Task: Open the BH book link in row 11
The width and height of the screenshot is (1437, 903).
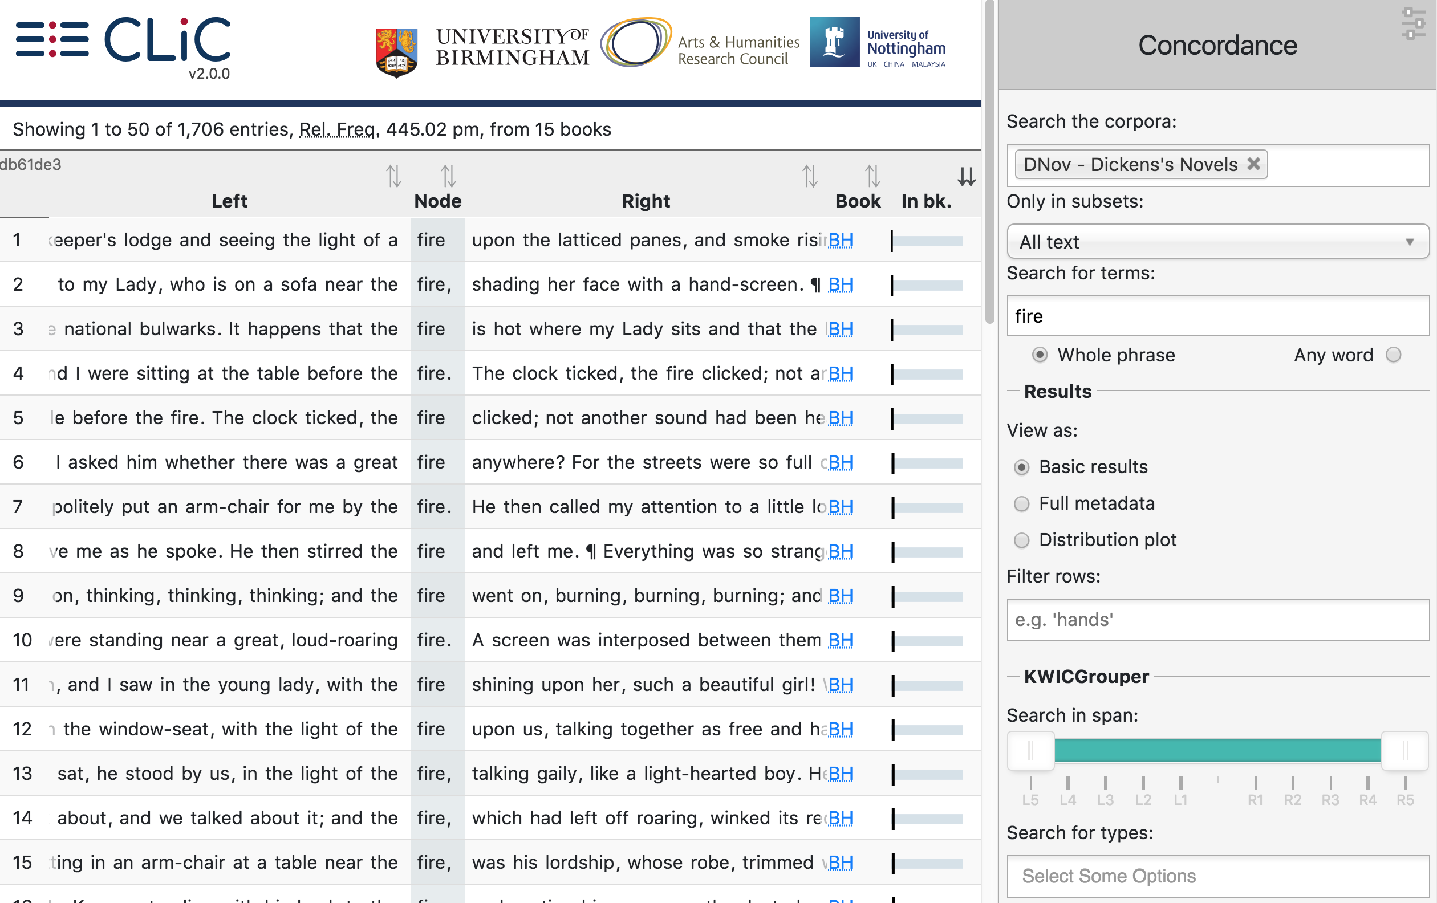Action: tap(840, 685)
